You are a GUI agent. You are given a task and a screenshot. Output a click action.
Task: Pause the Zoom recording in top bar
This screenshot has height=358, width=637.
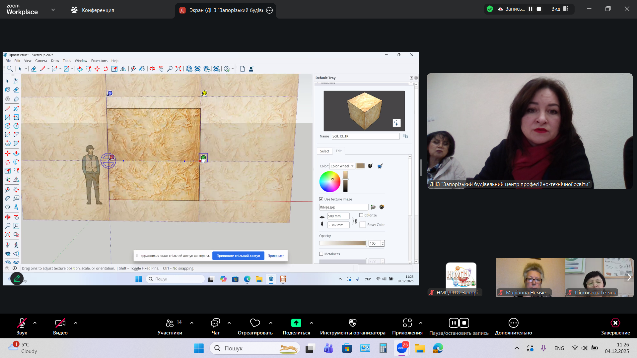click(x=531, y=9)
